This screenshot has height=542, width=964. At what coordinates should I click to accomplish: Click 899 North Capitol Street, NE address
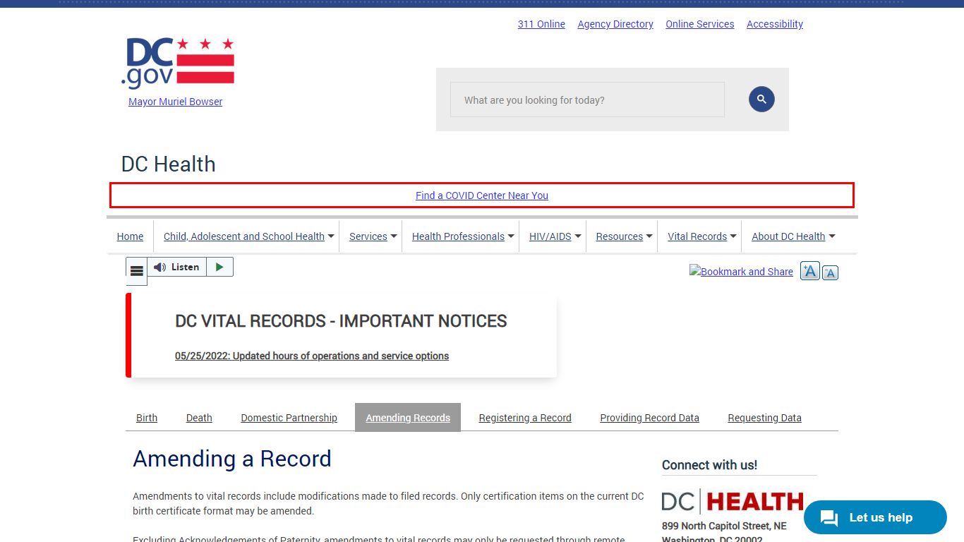pyautogui.click(x=724, y=526)
